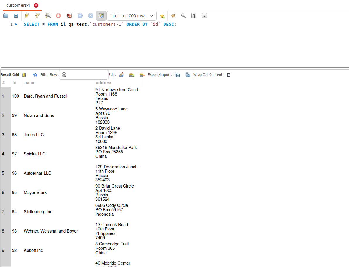Save the script to a file
349x267 pixels.
click(x=16, y=16)
